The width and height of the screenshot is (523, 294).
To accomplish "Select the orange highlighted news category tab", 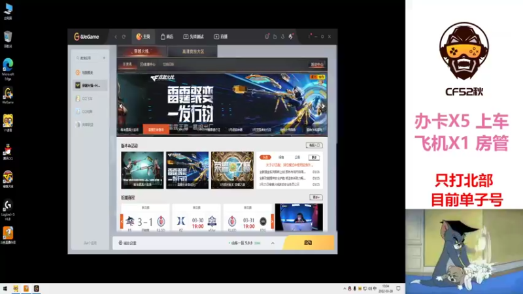I will click(265, 157).
